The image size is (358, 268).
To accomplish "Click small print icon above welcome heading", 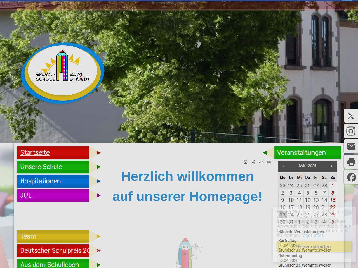I will coord(269,162).
